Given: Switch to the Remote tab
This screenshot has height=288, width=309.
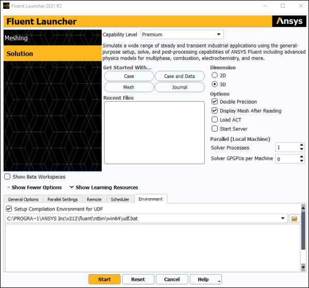Looking at the screenshot, I should (x=94, y=199).
